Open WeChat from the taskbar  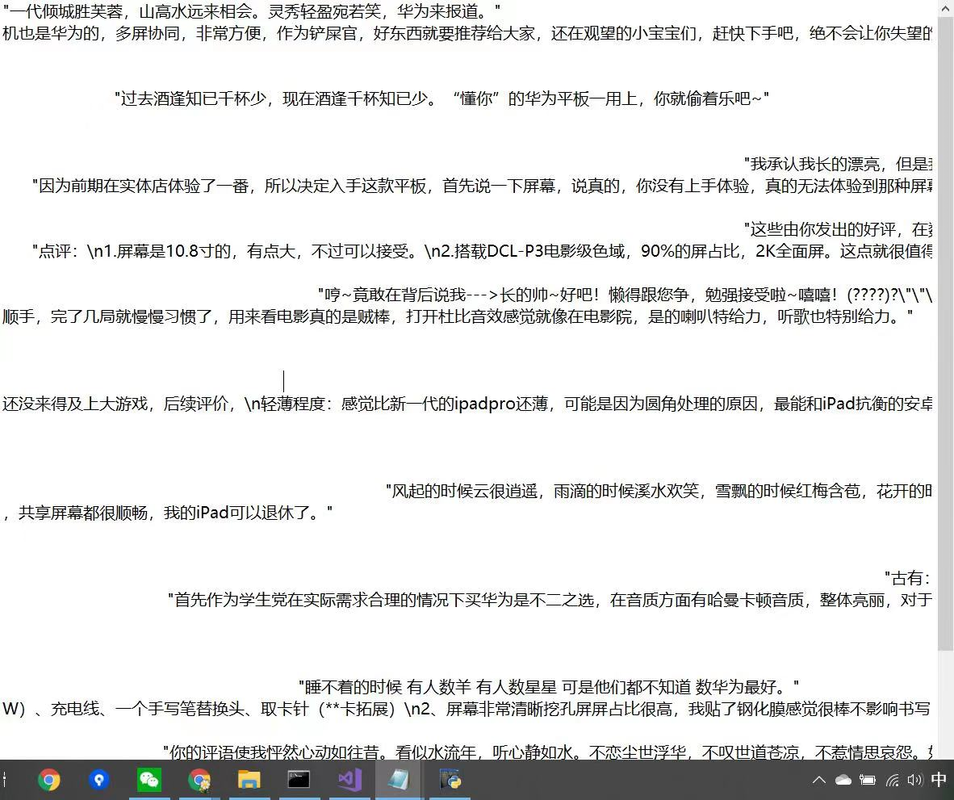pos(149,779)
